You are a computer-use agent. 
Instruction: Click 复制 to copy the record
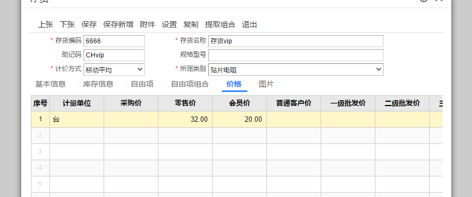tap(191, 25)
